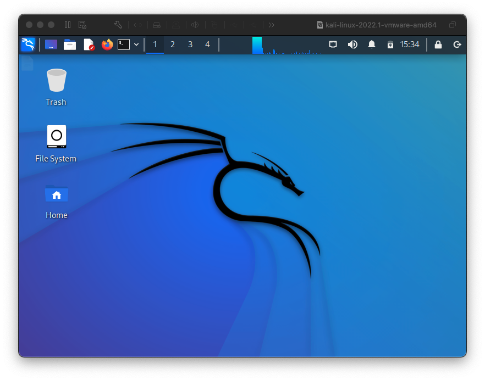Screen dimensions: 485x380
Task: Lock the screen with the padlock icon
Action: coord(438,44)
